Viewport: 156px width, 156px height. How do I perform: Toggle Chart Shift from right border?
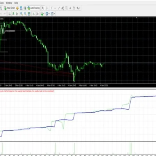37,14
